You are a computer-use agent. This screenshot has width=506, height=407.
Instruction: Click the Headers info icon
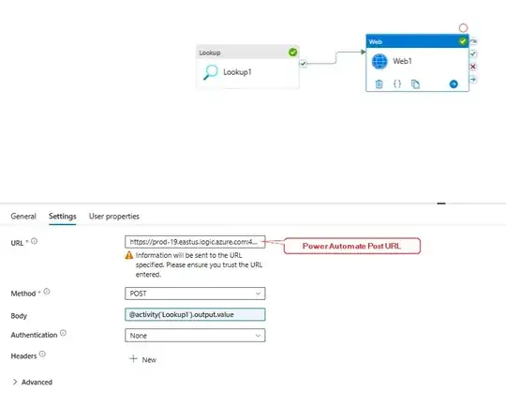[x=42, y=354]
